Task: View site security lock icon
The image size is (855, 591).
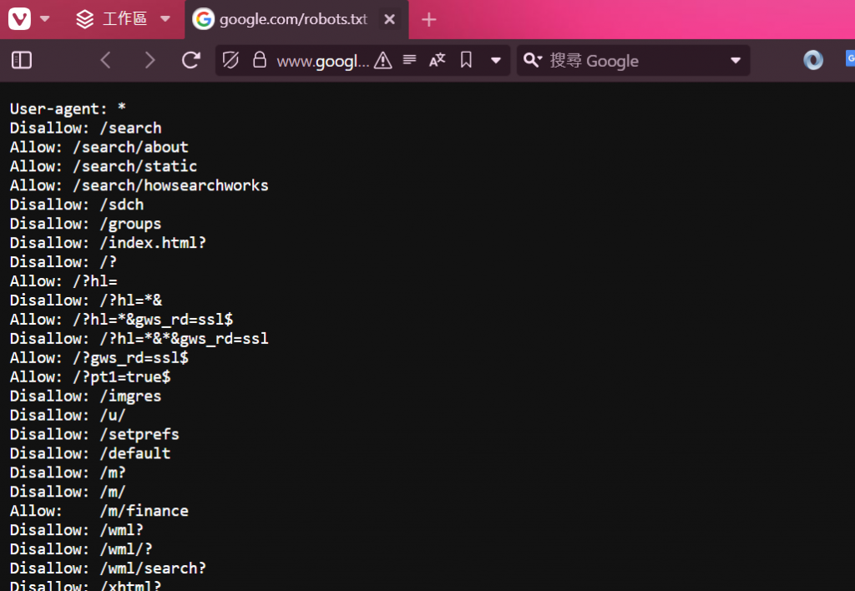Action: tap(260, 60)
